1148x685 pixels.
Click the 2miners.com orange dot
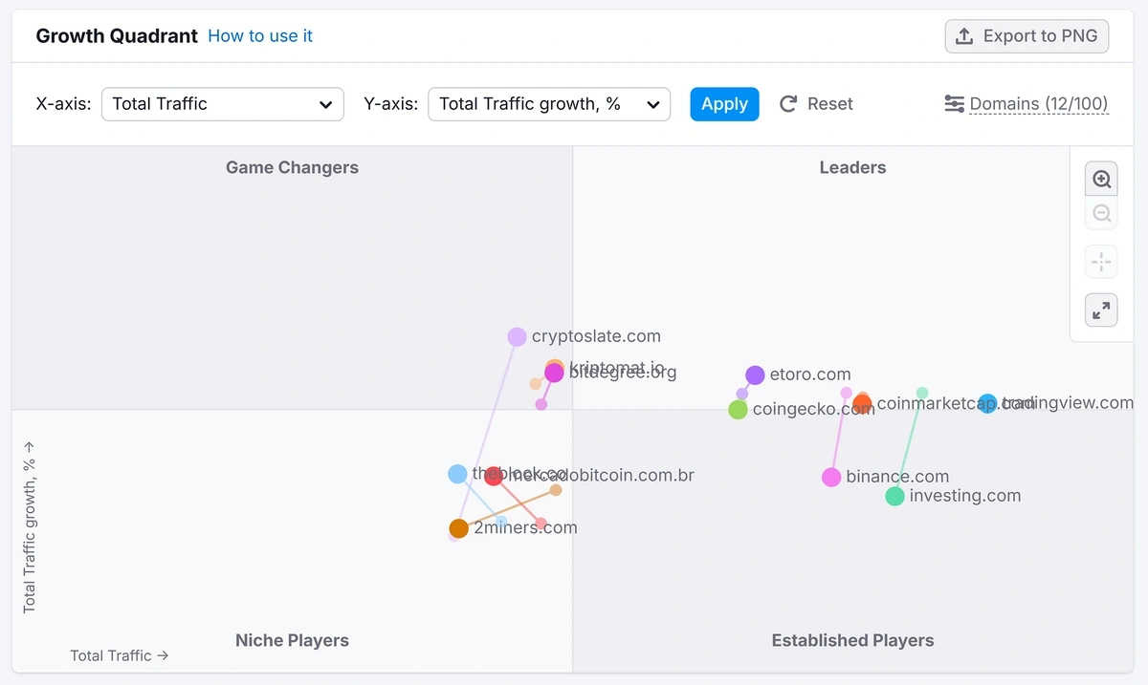coord(459,528)
